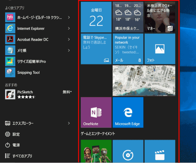Screen dimensions: 196x163
Task: Open the マネー news tile
Action: coord(160,17)
